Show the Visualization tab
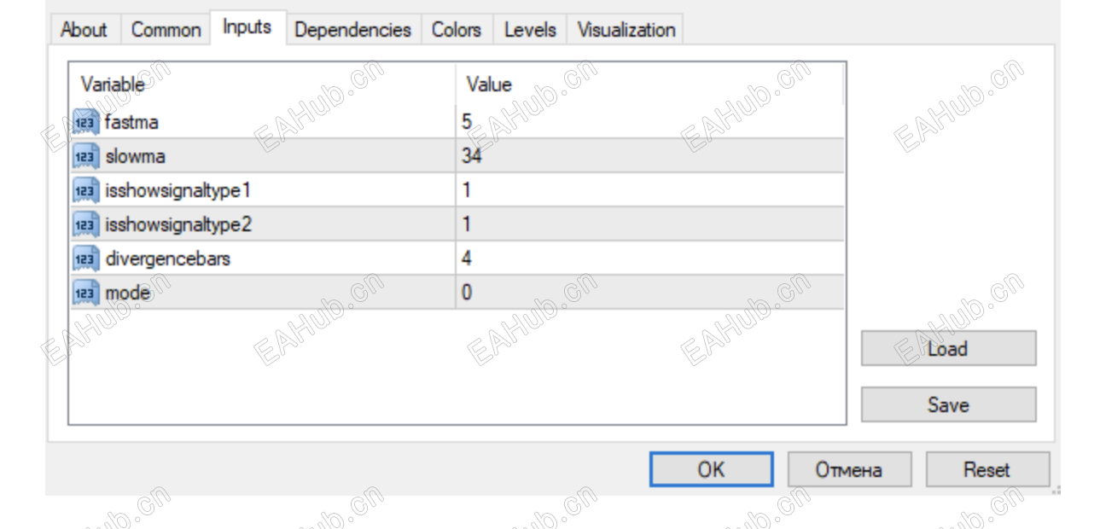Screen dimensions: 1100x529 coord(626,30)
